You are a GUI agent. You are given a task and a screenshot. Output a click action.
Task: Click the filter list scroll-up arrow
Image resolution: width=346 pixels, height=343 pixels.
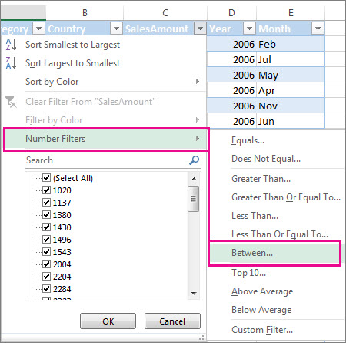point(194,179)
